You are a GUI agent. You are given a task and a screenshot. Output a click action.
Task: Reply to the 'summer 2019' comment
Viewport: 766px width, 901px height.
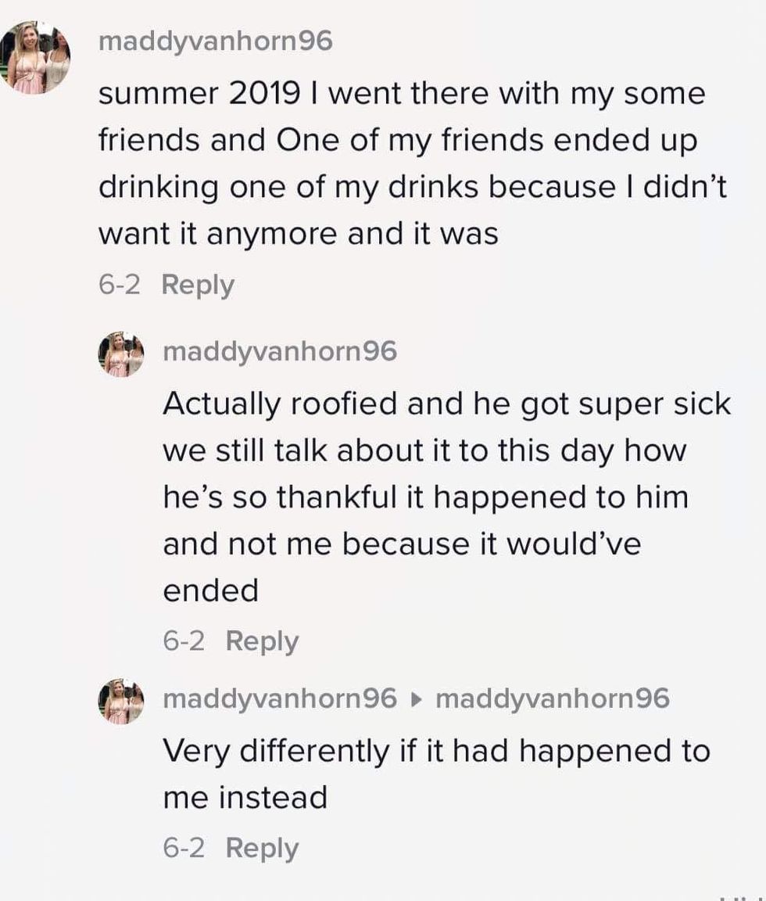(x=198, y=285)
